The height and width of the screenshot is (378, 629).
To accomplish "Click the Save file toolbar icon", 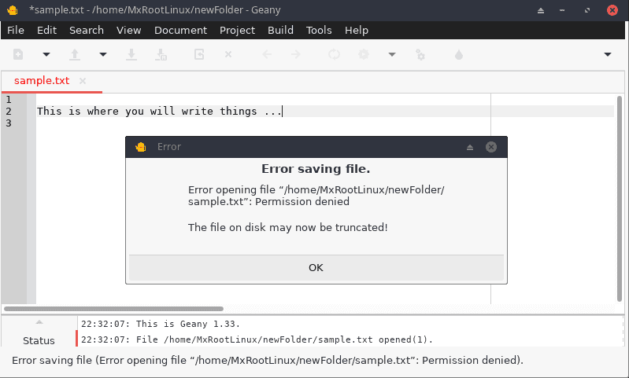I will point(131,54).
